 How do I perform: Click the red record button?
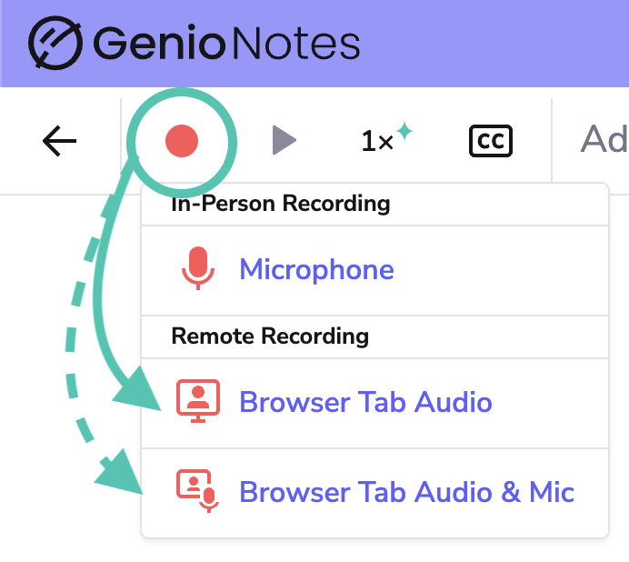click(182, 141)
